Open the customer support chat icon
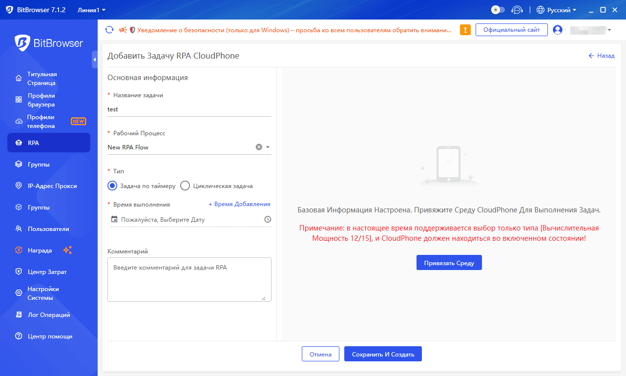This screenshot has height=376, width=626. point(517,10)
